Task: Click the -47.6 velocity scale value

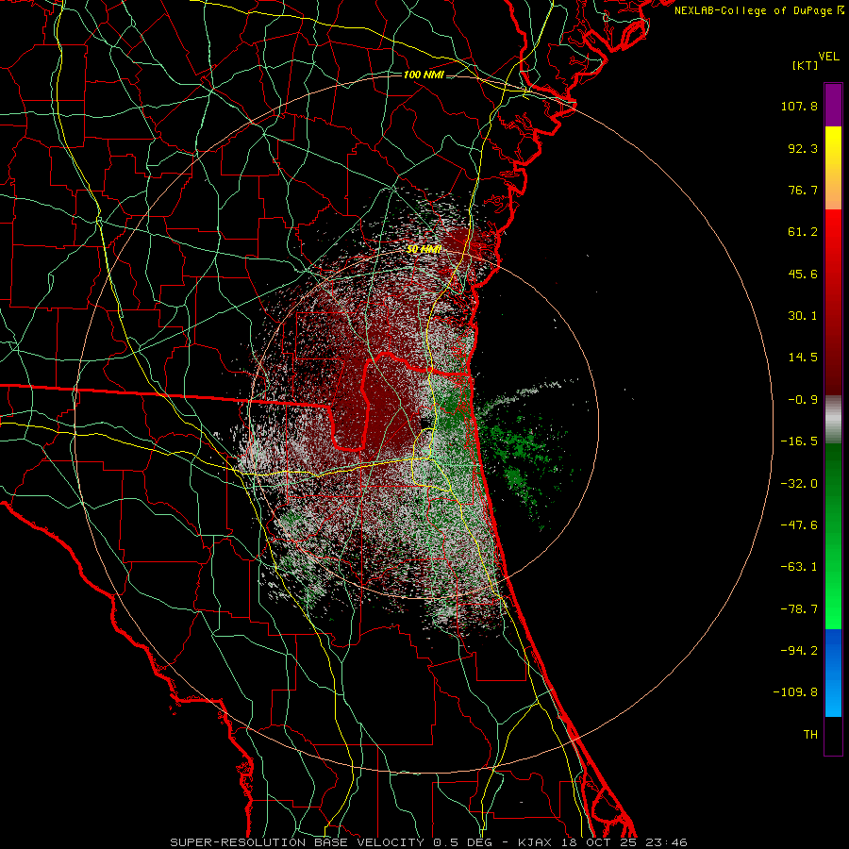Action: pos(799,525)
